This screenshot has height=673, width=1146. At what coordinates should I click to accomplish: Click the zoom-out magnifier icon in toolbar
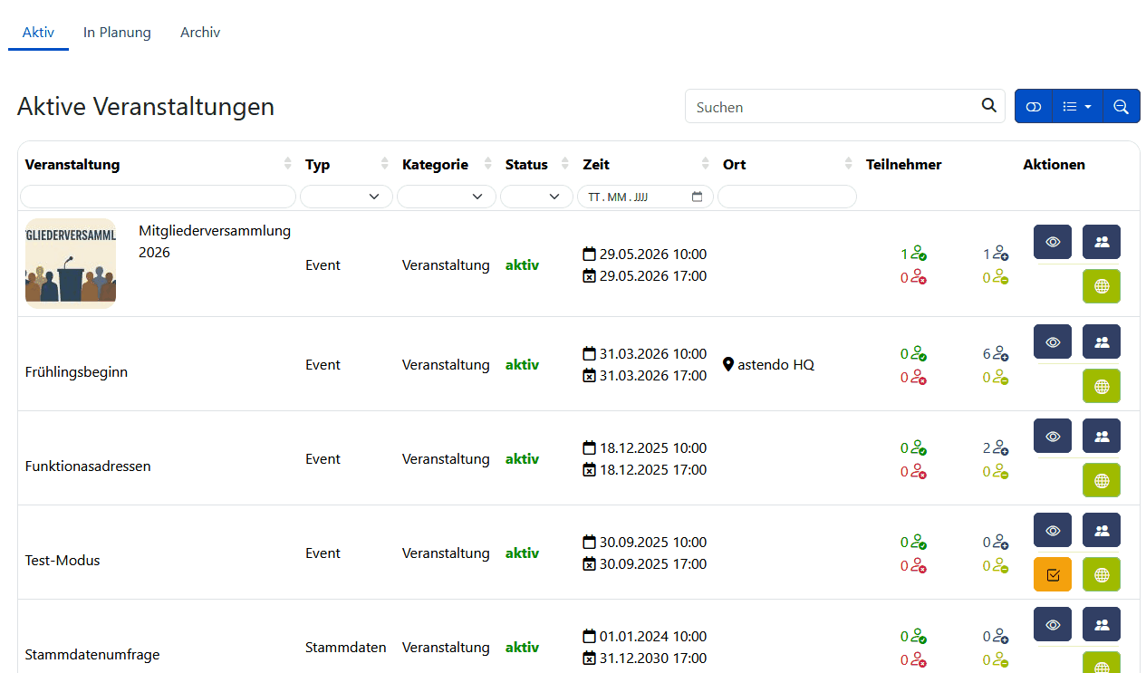click(1121, 107)
